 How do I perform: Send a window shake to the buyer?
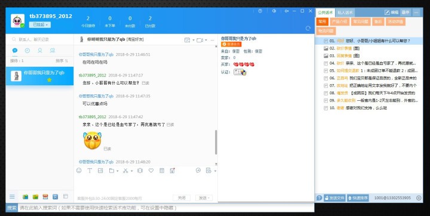point(140,171)
